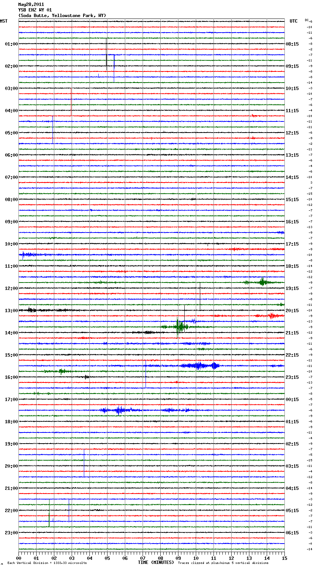Click minute 00 on the bottom axis
The height and width of the screenshot is (568, 314).
[18, 558]
